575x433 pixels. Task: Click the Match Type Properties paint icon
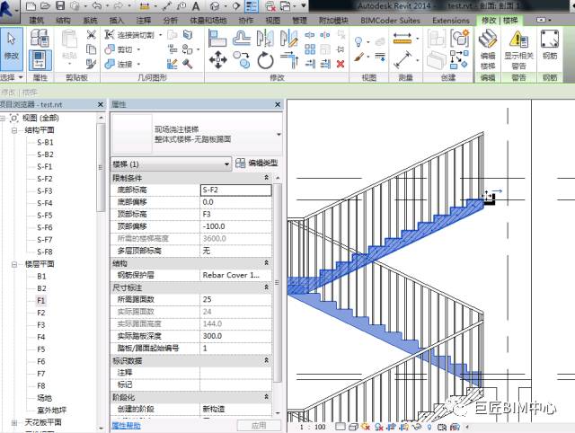coord(91,64)
